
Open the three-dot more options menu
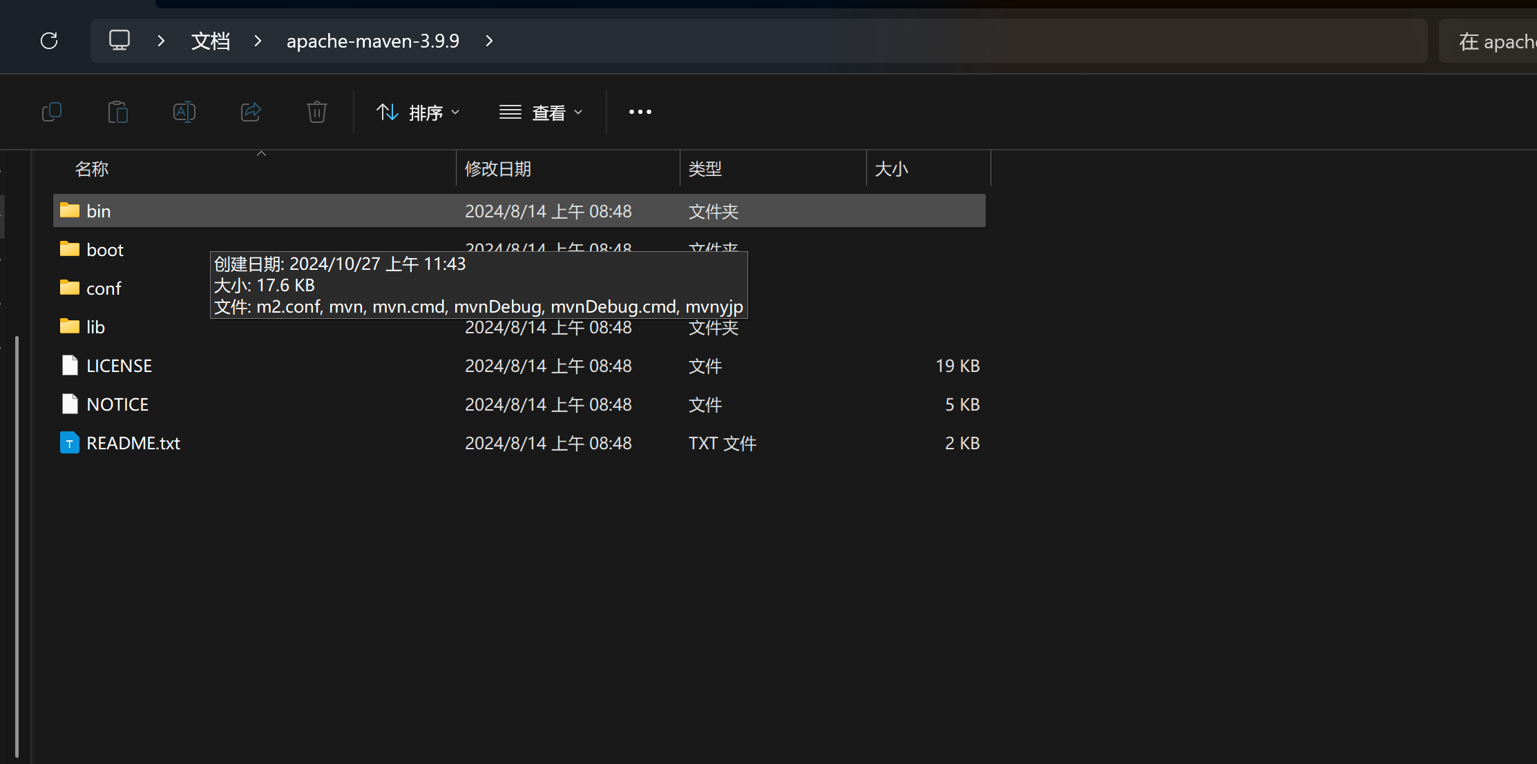click(640, 112)
